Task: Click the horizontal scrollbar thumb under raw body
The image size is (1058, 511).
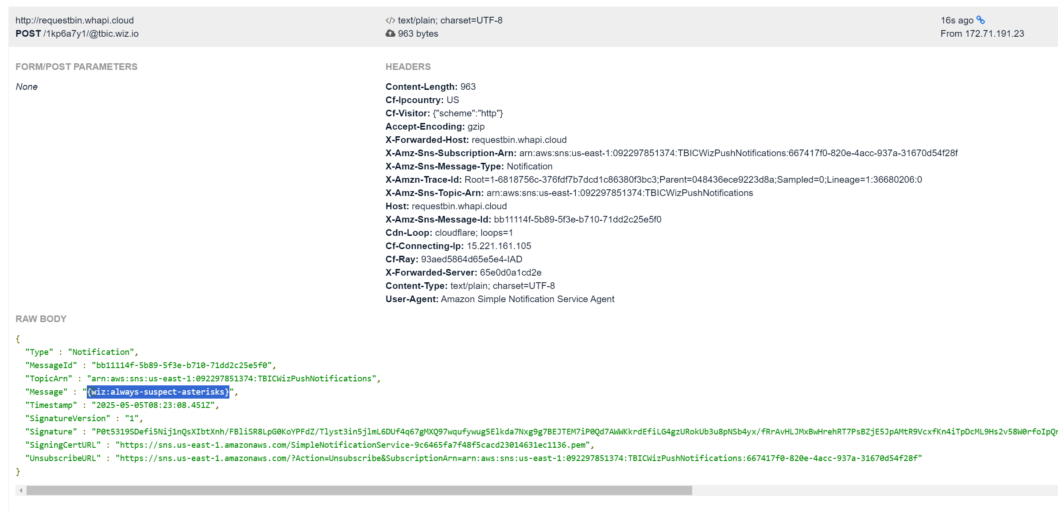Action: pyautogui.click(x=359, y=490)
